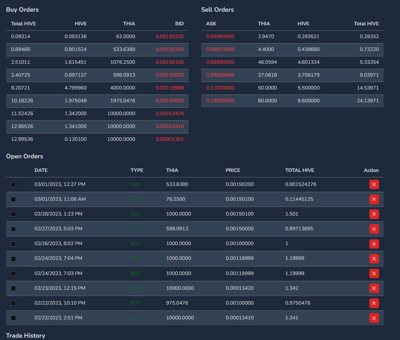Cancel the 02/24/2023 7:03 PM order

tap(374, 273)
